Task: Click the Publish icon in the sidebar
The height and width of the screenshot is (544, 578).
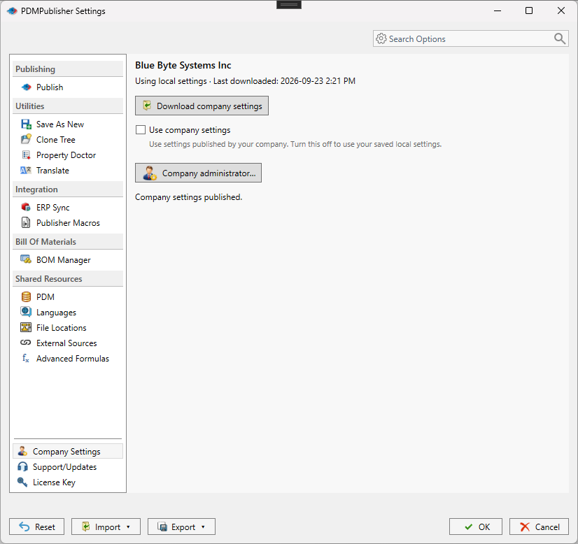Action: 26,87
